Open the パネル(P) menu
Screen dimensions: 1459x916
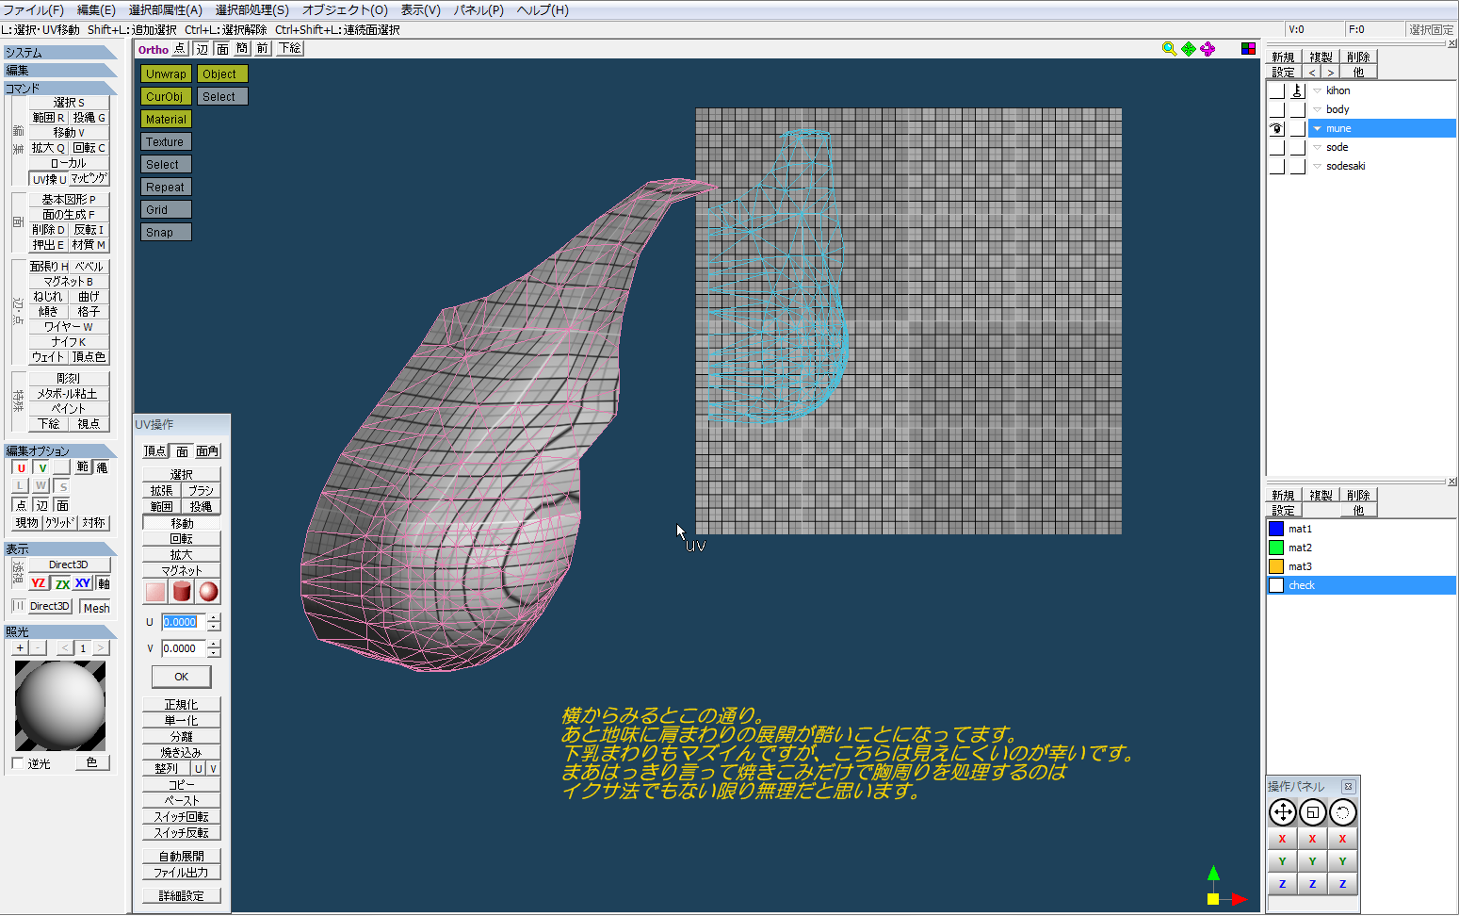point(478,10)
